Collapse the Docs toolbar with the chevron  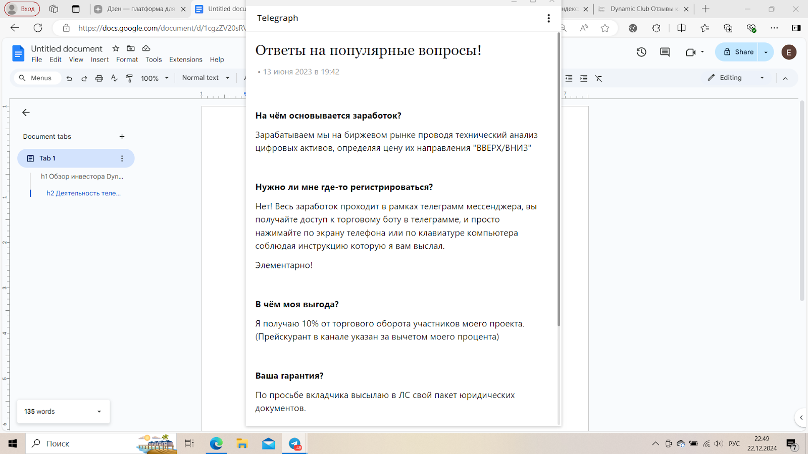click(785, 78)
